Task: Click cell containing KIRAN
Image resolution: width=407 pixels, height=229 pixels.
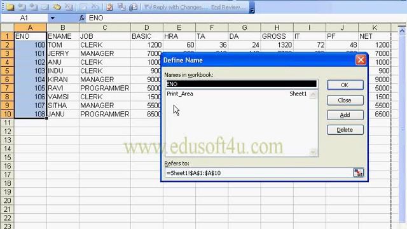Action: coord(63,80)
